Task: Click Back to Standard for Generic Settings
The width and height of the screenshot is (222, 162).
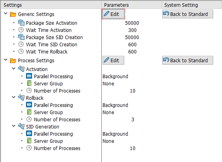Action: (188, 14)
